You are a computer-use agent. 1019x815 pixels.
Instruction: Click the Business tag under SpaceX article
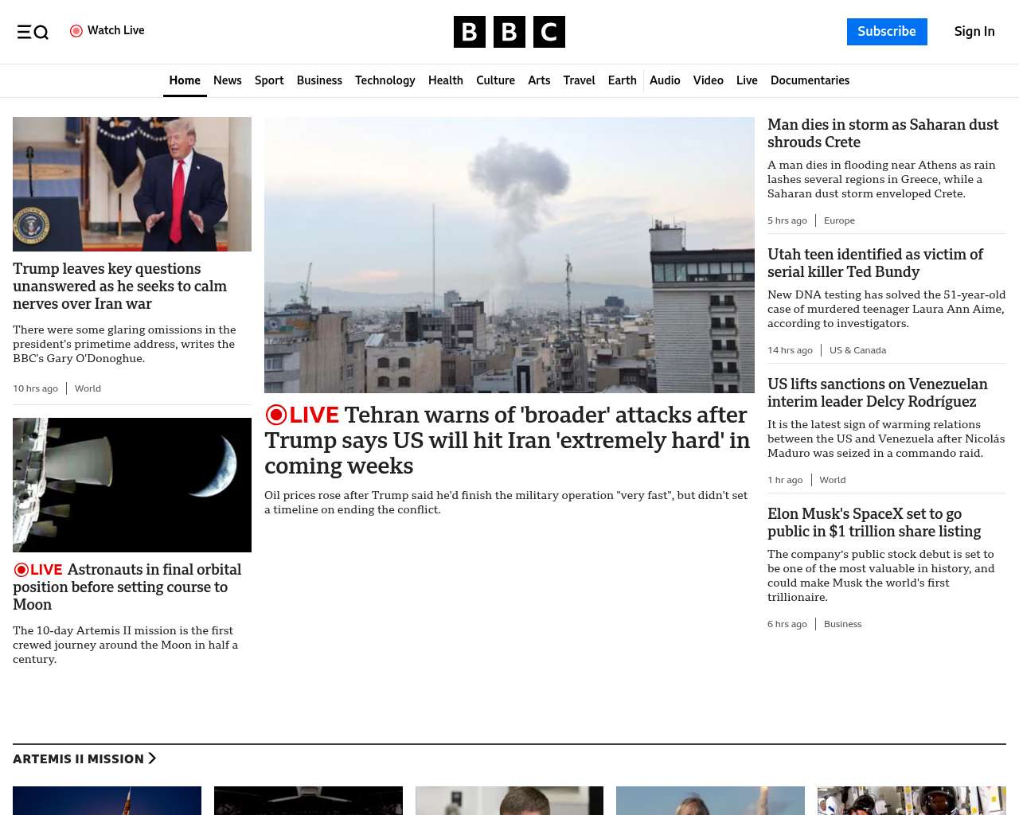point(842,624)
